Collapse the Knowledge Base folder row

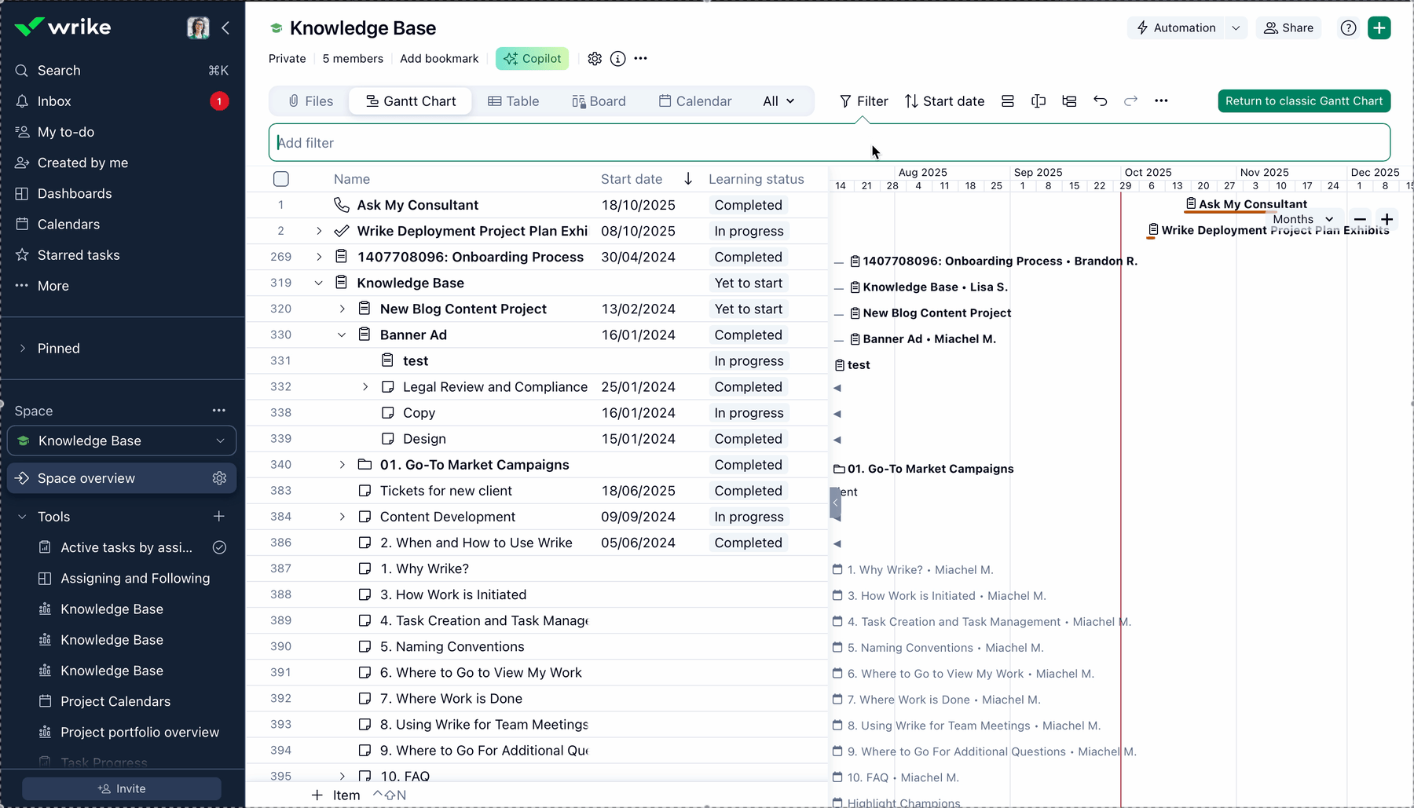click(x=318, y=283)
